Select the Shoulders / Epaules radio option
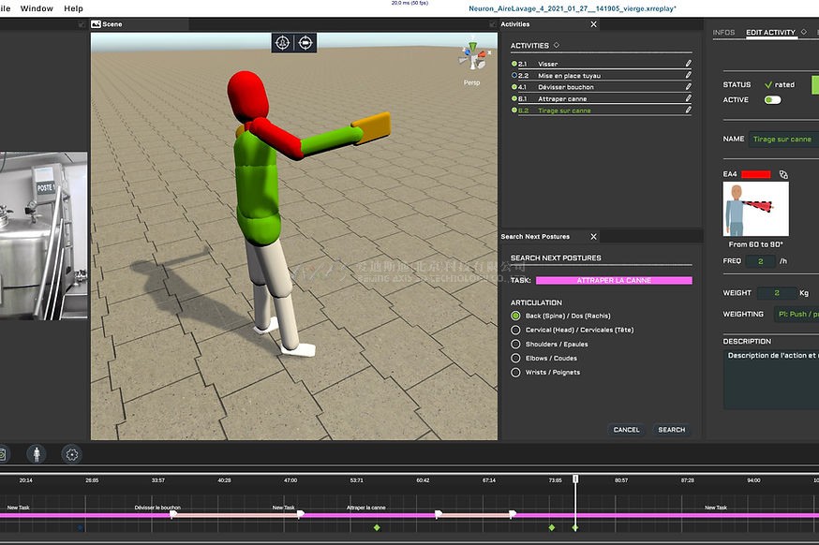This screenshot has height=545, width=819. (x=515, y=345)
